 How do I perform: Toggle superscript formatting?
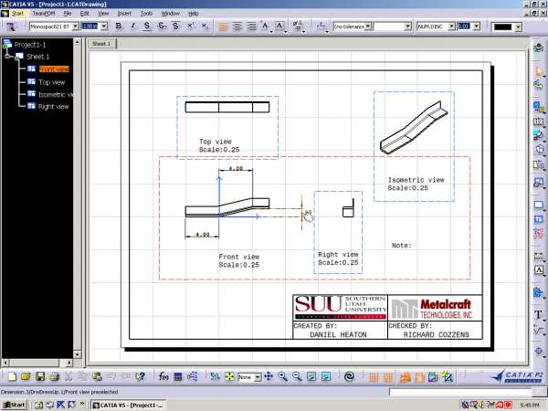(x=191, y=26)
